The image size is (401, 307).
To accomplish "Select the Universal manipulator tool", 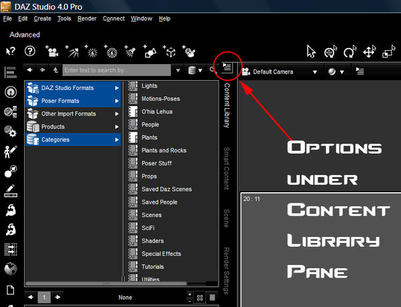I will (x=331, y=51).
